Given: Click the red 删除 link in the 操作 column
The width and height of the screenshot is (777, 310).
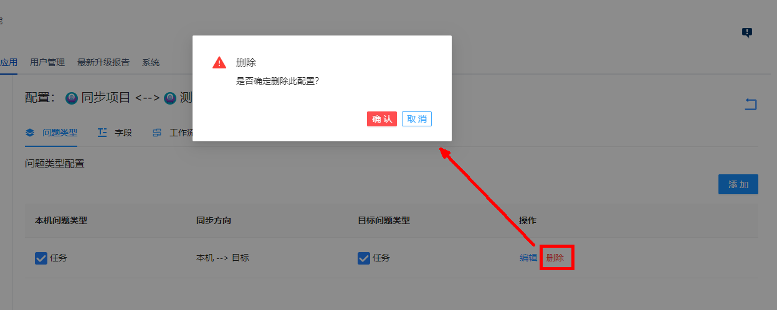Looking at the screenshot, I should click(x=555, y=258).
